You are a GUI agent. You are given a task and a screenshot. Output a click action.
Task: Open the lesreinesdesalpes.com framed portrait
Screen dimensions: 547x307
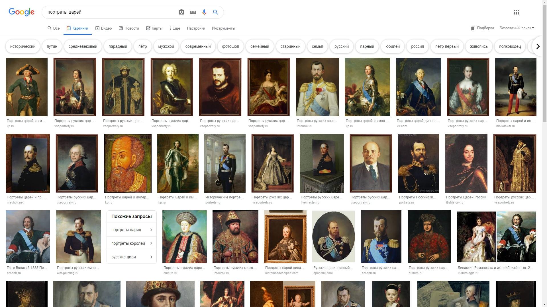[285, 237]
